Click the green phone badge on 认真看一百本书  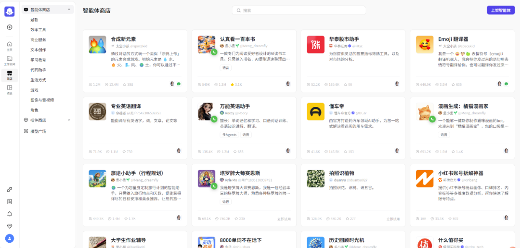(214, 52)
